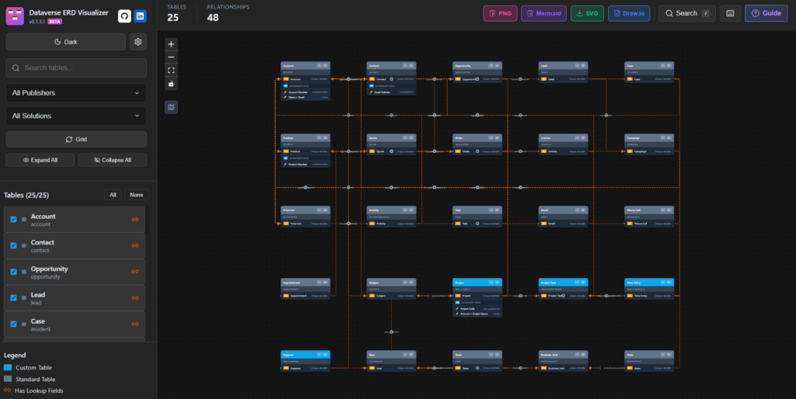This screenshot has width=796, height=399.
Task: Toggle the canvas interactivity lock
Action: coord(171,83)
